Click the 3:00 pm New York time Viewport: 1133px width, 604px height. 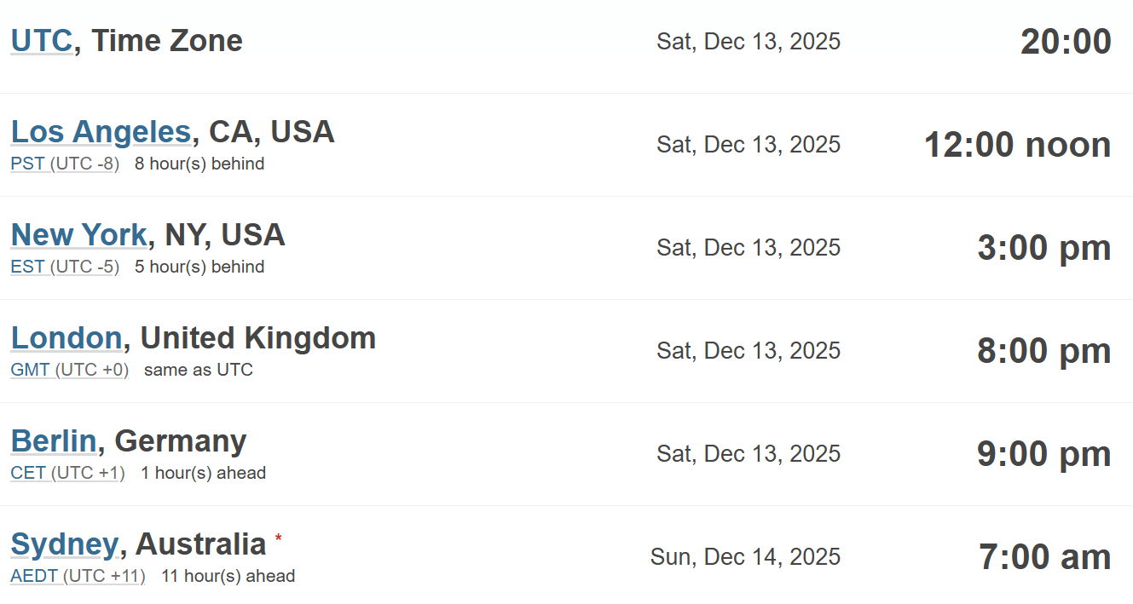pyautogui.click(x=1043, y=248)
